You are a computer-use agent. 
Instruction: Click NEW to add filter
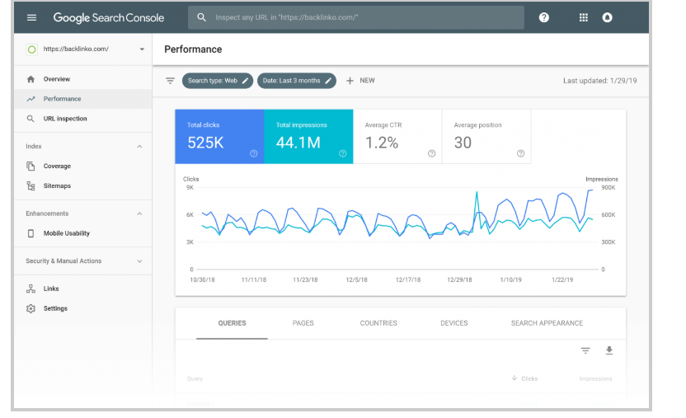click(367, 81)
